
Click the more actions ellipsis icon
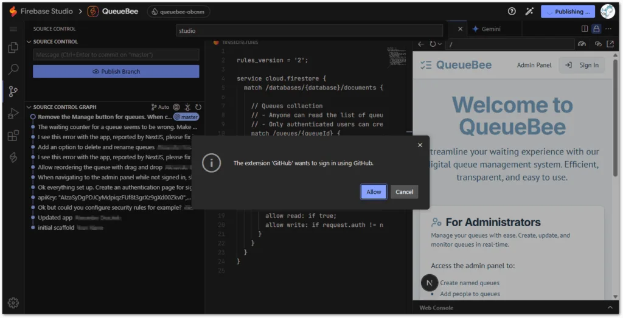(608, 29)
